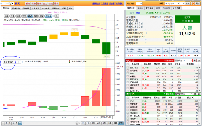Click help icon next to 散戶買賣超 dropdown
This screenshot has height=126, width=202.
(23, 62)
